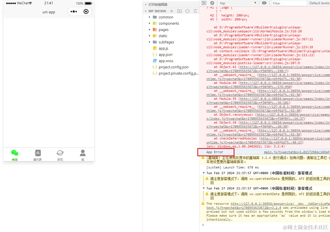This screenshot has height=232, width=330.
Task: Refresh the MP-WEIXIN file tree
Action: tap(187, 11)
